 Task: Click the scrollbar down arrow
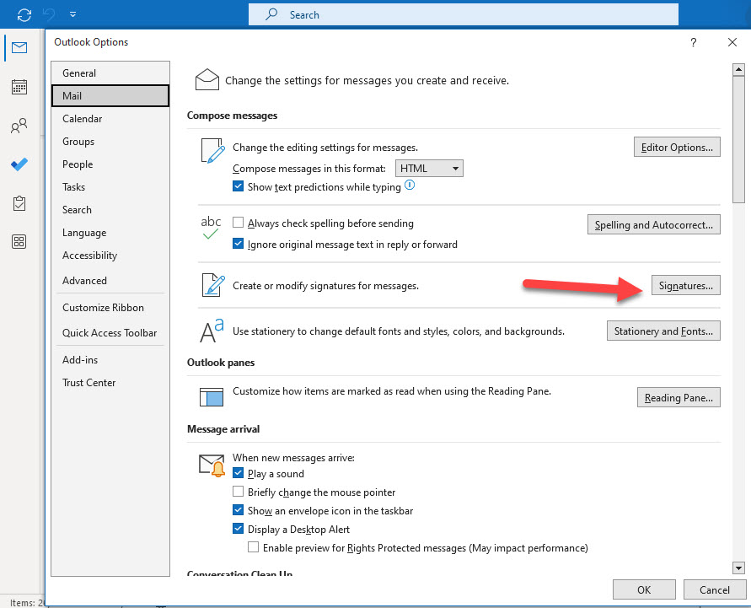pos(738,568)
